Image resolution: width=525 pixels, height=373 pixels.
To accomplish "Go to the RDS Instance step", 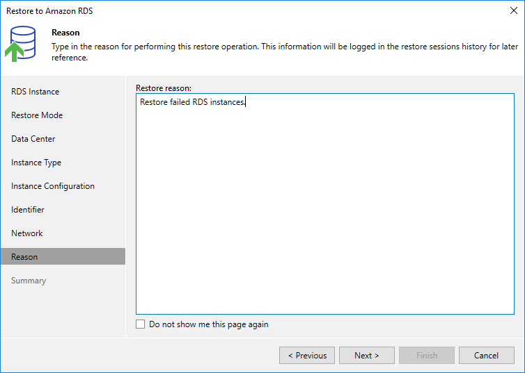I will pos(35,92).
